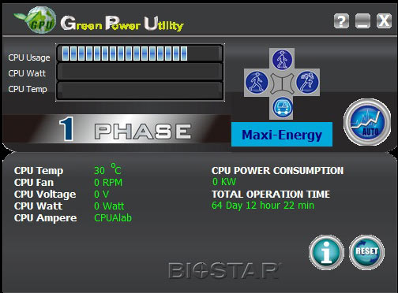
Task: Click '64 Day 12 hour 22 min' text
Action: coord(263,206)
